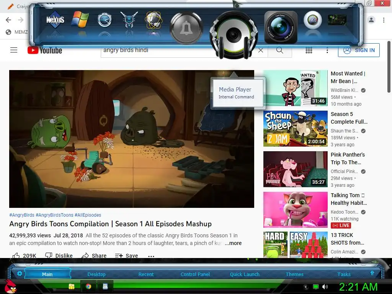The height and width of the screenshot is (294, 392).
Task: Open the file explorer taskbar icon
Action: pos(72,286)
